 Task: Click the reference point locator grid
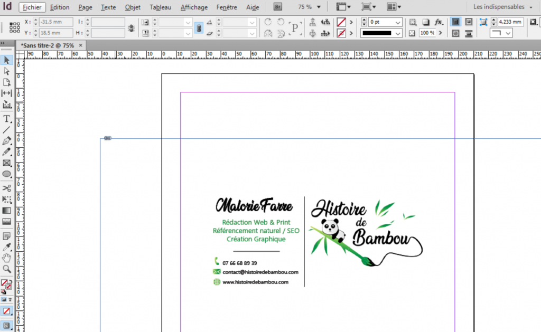coord(14,27)
